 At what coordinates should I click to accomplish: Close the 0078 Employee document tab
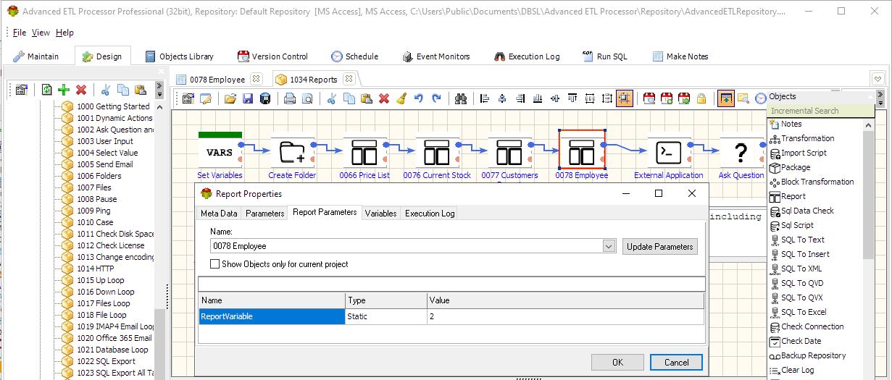point(256,79)
